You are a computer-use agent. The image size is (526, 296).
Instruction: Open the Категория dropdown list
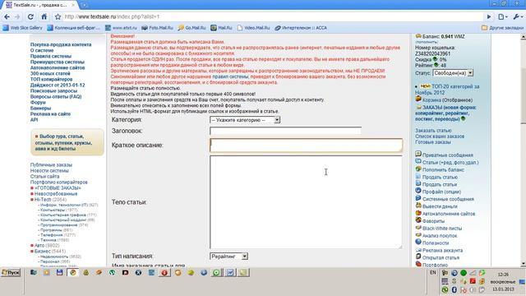(x=245, y=120)
